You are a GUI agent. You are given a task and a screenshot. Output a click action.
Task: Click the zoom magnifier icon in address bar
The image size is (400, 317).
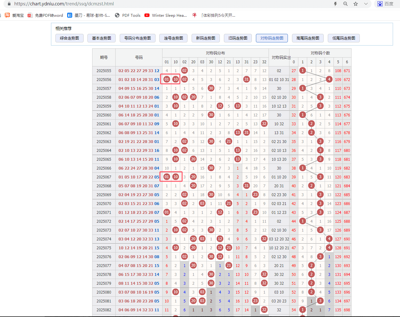coord(346,4)
